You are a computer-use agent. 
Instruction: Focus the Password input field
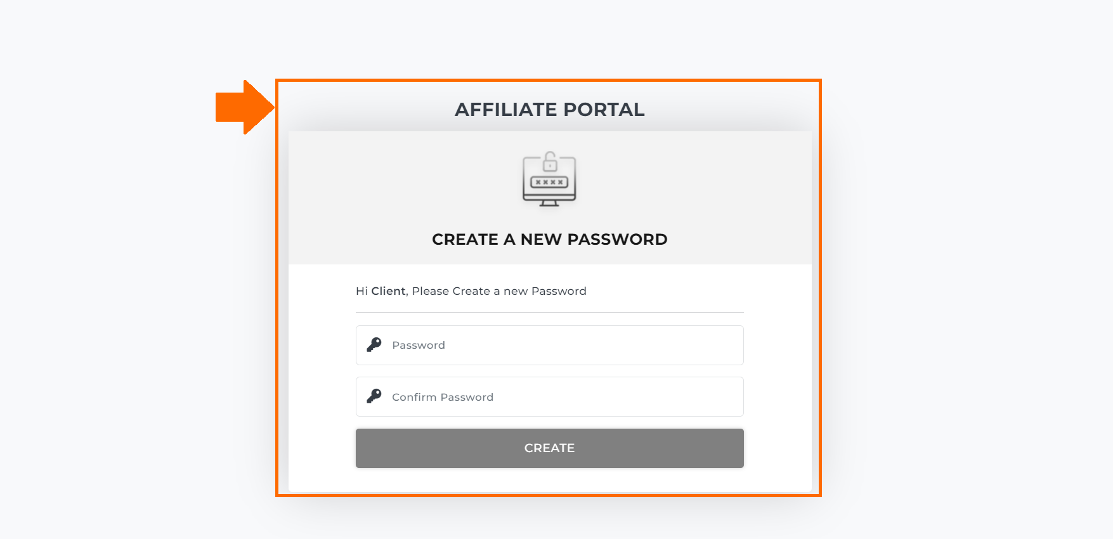pos(549,345)
